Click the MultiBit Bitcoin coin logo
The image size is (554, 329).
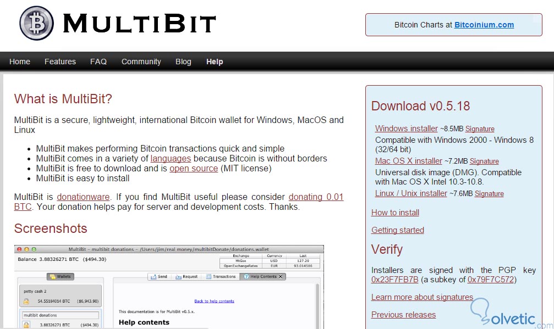[x=36, y=23]
